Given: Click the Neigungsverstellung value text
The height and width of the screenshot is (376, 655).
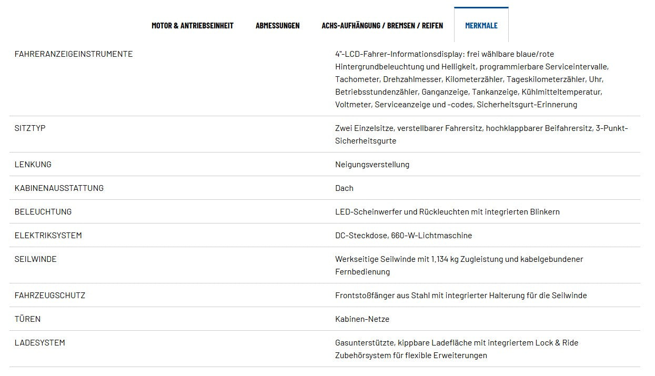Looking at the screenshot, I should [x=372, y=165].
